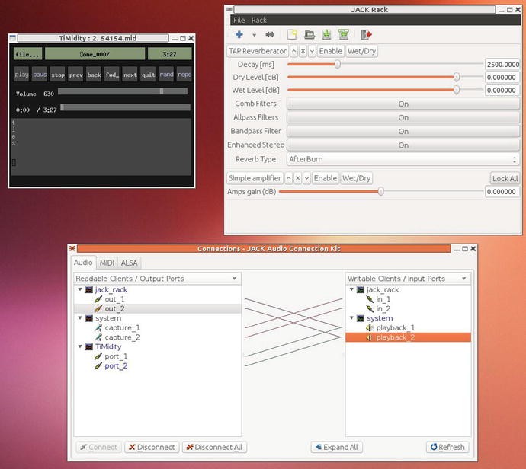
Task: Toggle Wet/Dry for TAP Reverberator
Action: (361, 51)
